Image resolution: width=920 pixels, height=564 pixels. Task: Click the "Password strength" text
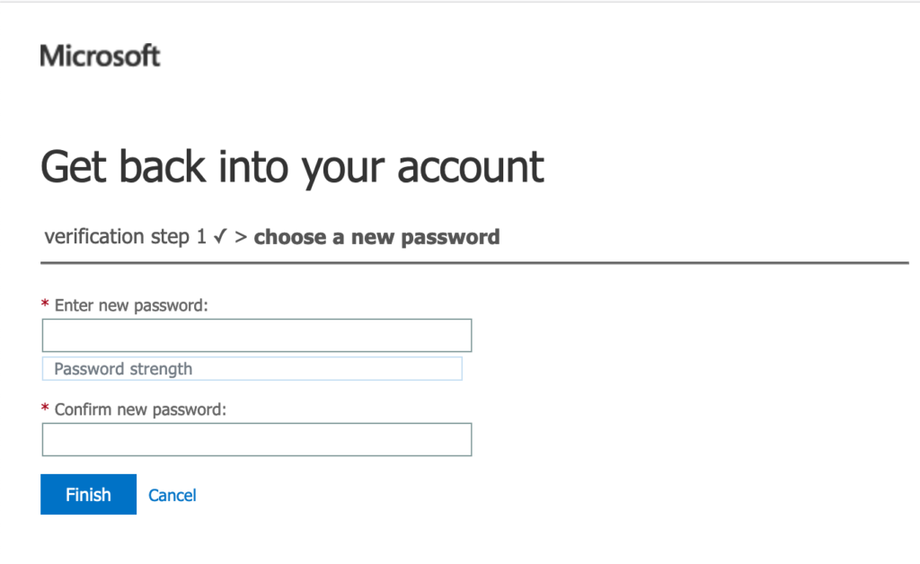pos(123,368)
